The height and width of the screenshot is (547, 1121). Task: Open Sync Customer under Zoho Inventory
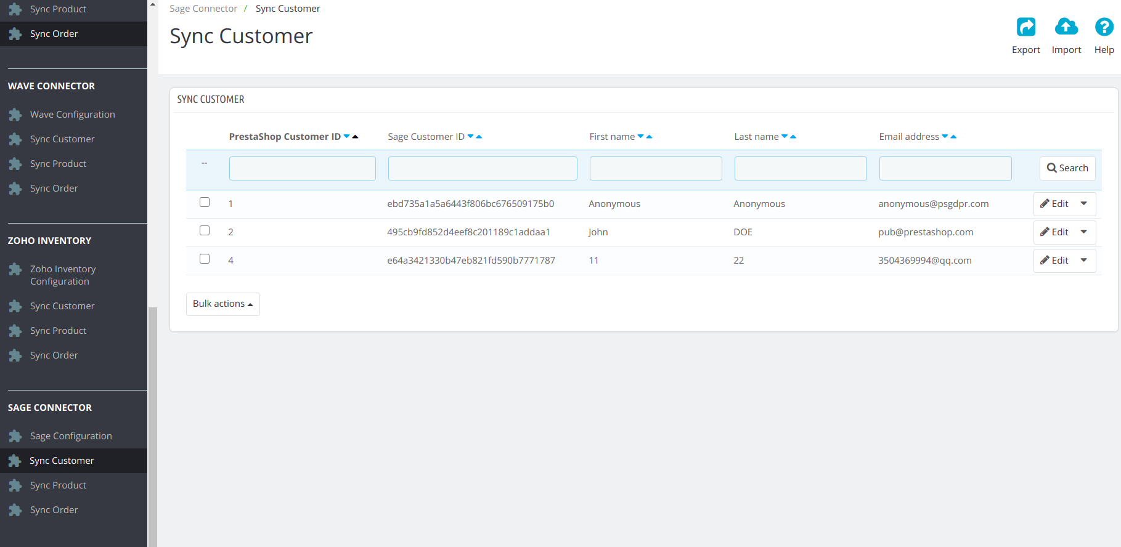(62, 306)
